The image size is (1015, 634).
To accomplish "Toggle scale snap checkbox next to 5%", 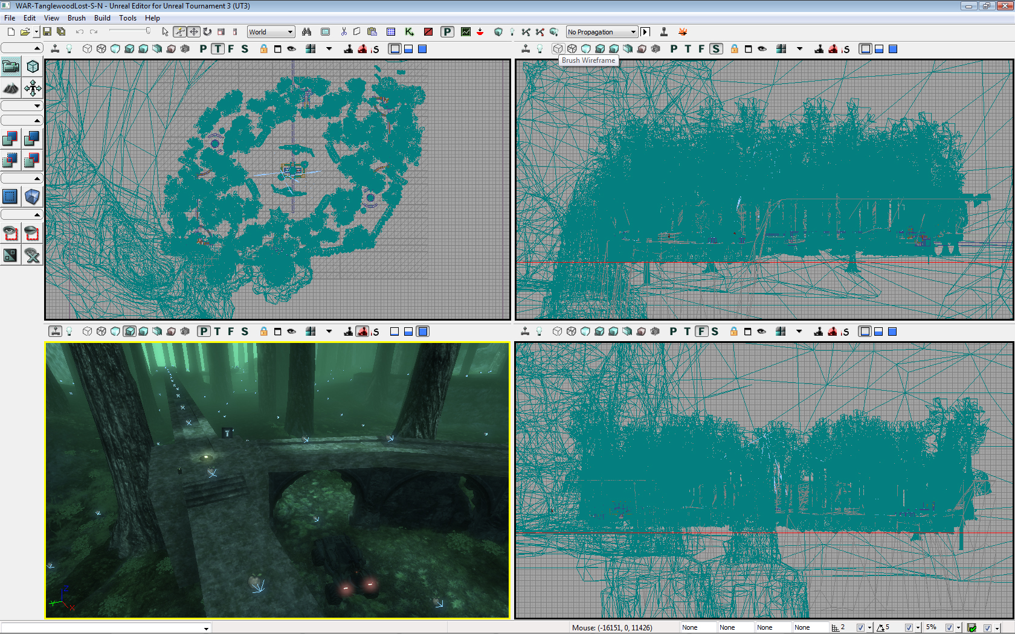I will pyautogui.click(x=949, y=628).
